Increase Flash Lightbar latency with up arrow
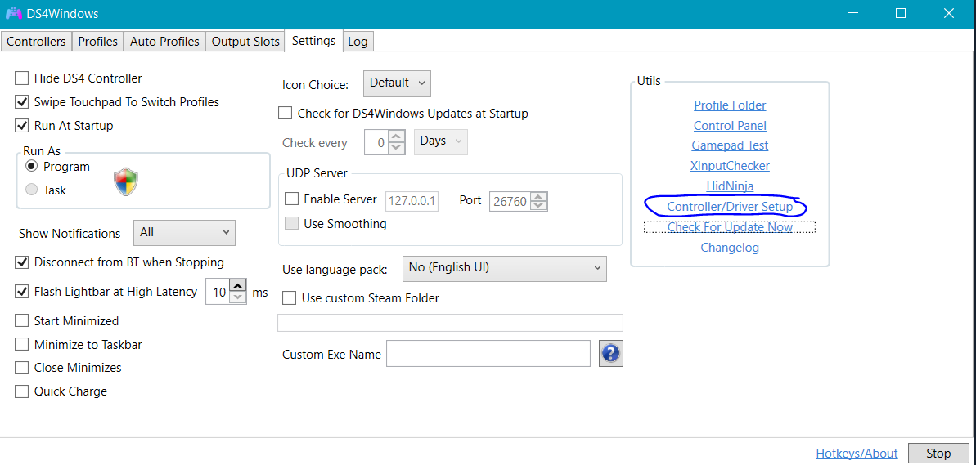976x465 pixels. (238, 285)
